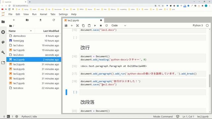Open the cell type Code dropdown
The width and height of the screenshot is (212, 119).
119,25
